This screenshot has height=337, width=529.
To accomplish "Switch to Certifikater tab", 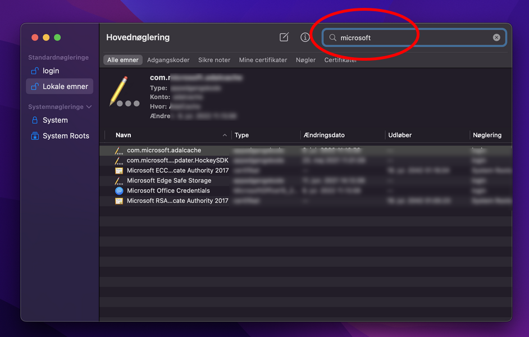I will pos(340,60).
